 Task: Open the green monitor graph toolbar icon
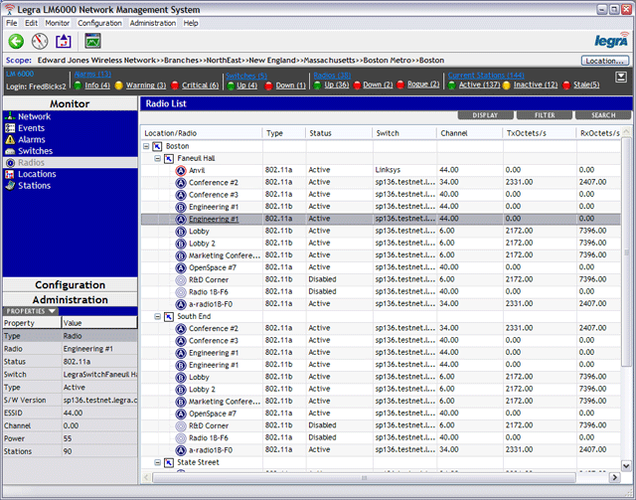coord(92,41)
